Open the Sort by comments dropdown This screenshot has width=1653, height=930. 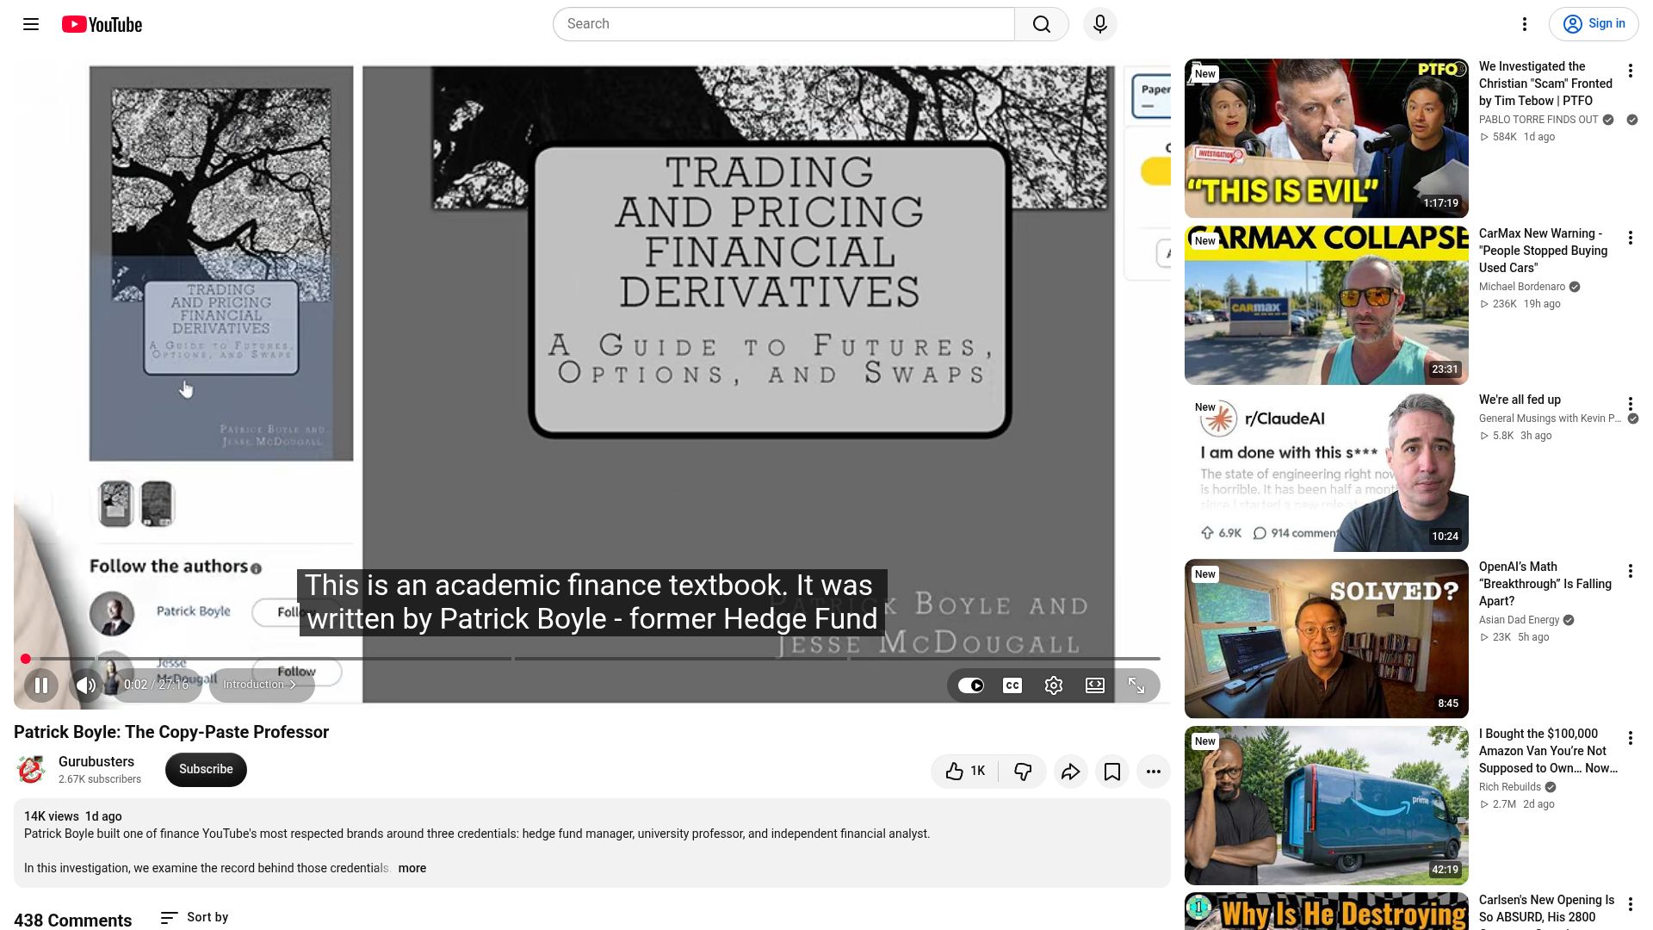click(195, 918)
